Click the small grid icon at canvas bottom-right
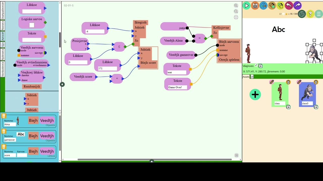 click(x=236, y=155)
